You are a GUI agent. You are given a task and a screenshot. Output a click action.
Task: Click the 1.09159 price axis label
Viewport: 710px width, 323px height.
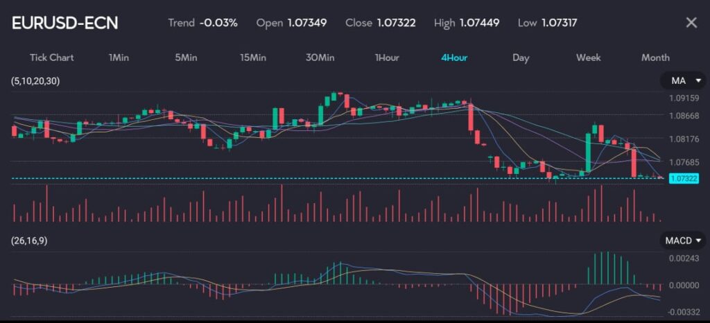pyautogui.click(x=683, y=98)
